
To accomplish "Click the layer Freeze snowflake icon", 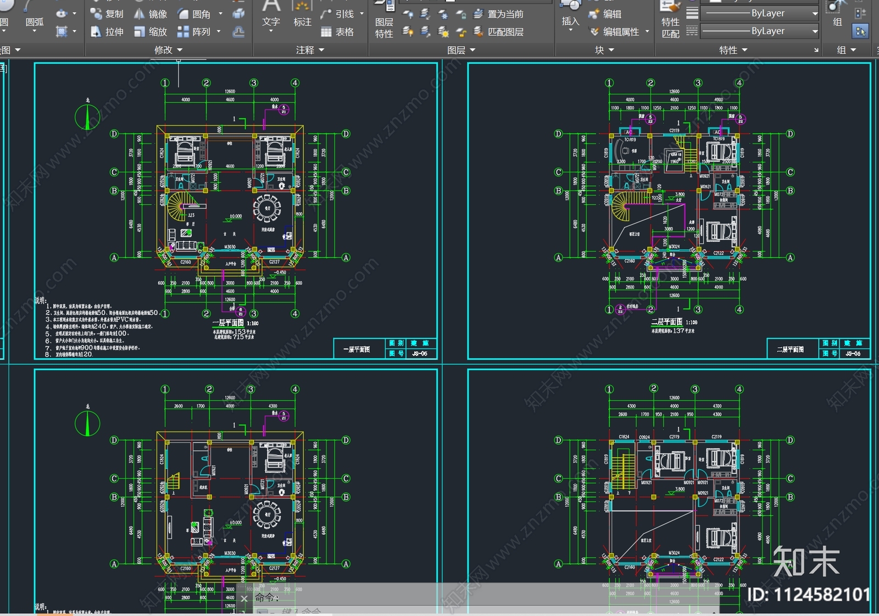I will pyautogui.click(x=443, y=14).
